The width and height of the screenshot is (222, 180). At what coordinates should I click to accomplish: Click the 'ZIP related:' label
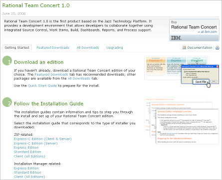point(23,135)
